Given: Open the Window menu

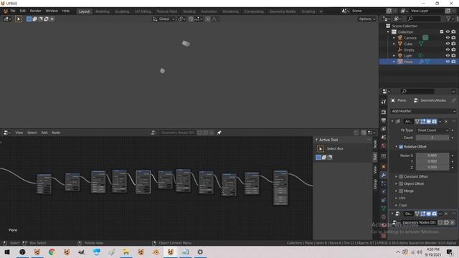Looking at the screenshot, I should tap(52, 11).
